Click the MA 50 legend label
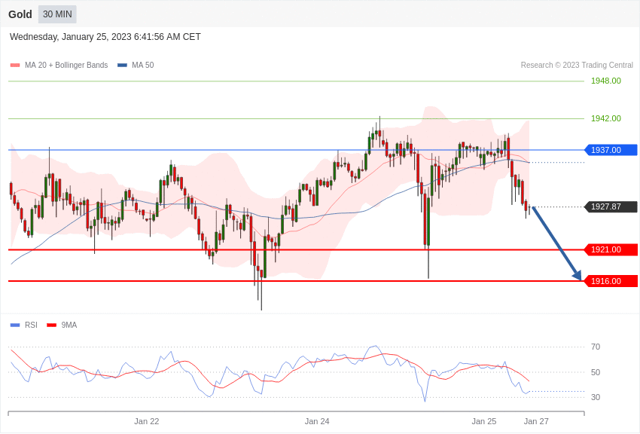 point(143,65)
